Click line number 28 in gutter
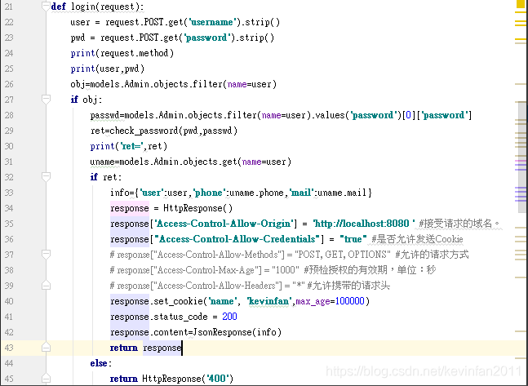The image size is (528, 386). [9, 115]
